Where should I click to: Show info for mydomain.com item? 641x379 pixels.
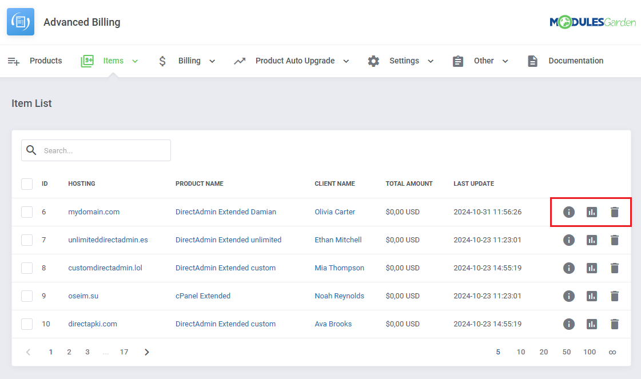pyautogui.click(x=568, y=212)
